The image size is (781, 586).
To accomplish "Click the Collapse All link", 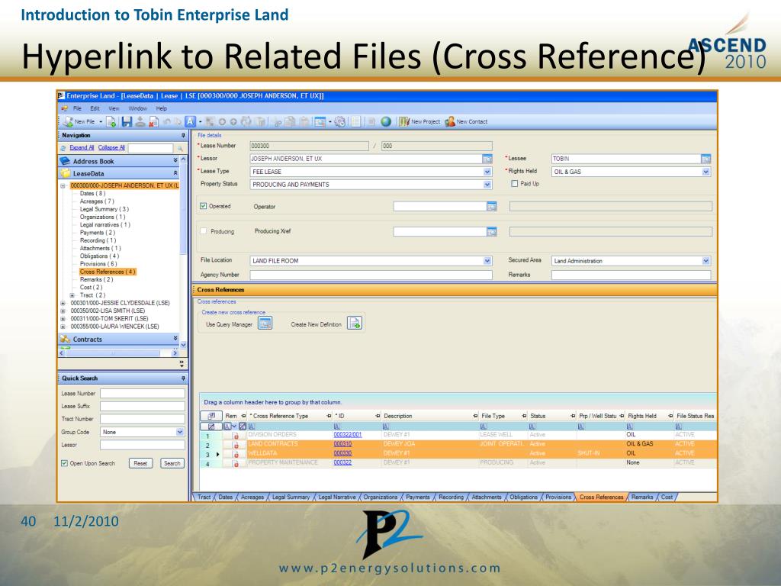I will 111,147.
